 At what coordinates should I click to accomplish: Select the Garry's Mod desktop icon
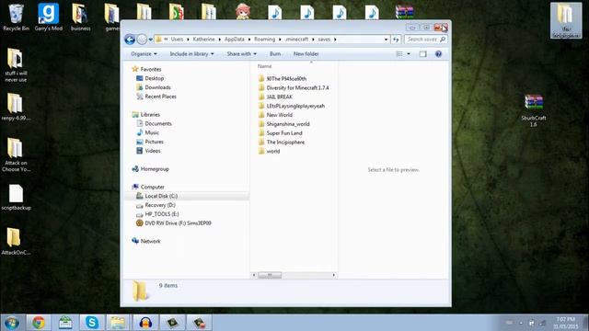[49, 17]
